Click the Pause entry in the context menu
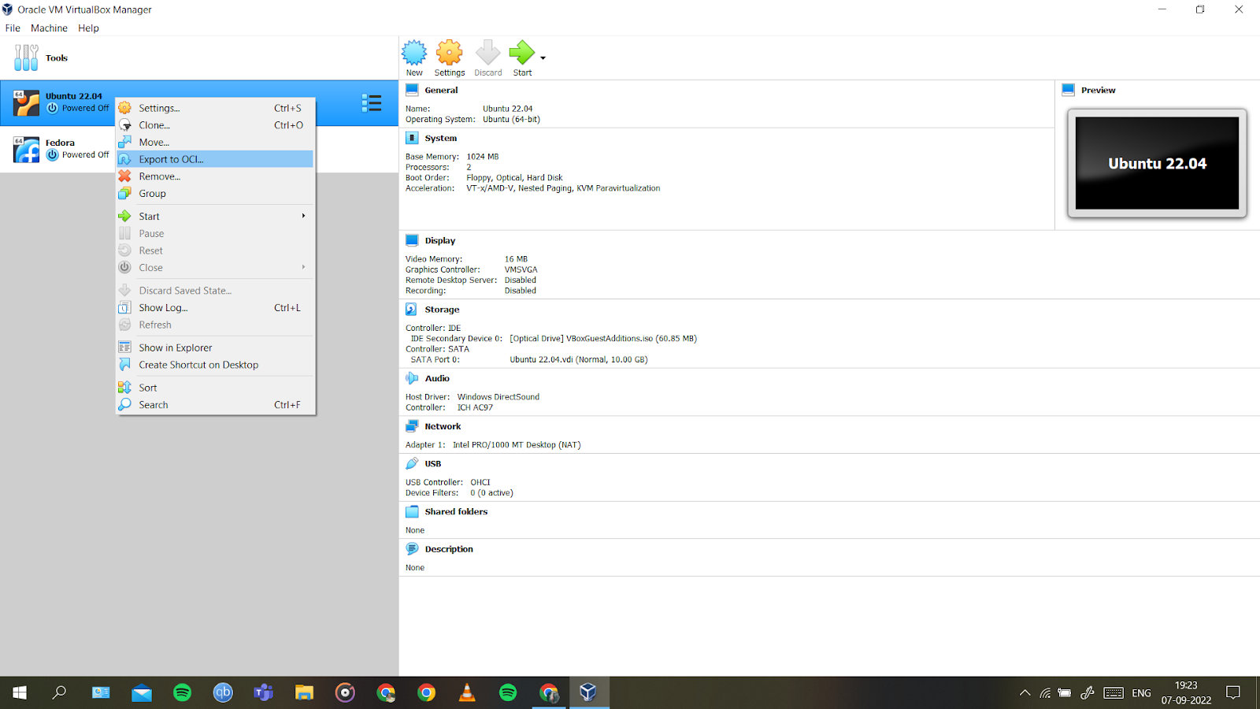The image size is (1260, 709). pos(215,234)
